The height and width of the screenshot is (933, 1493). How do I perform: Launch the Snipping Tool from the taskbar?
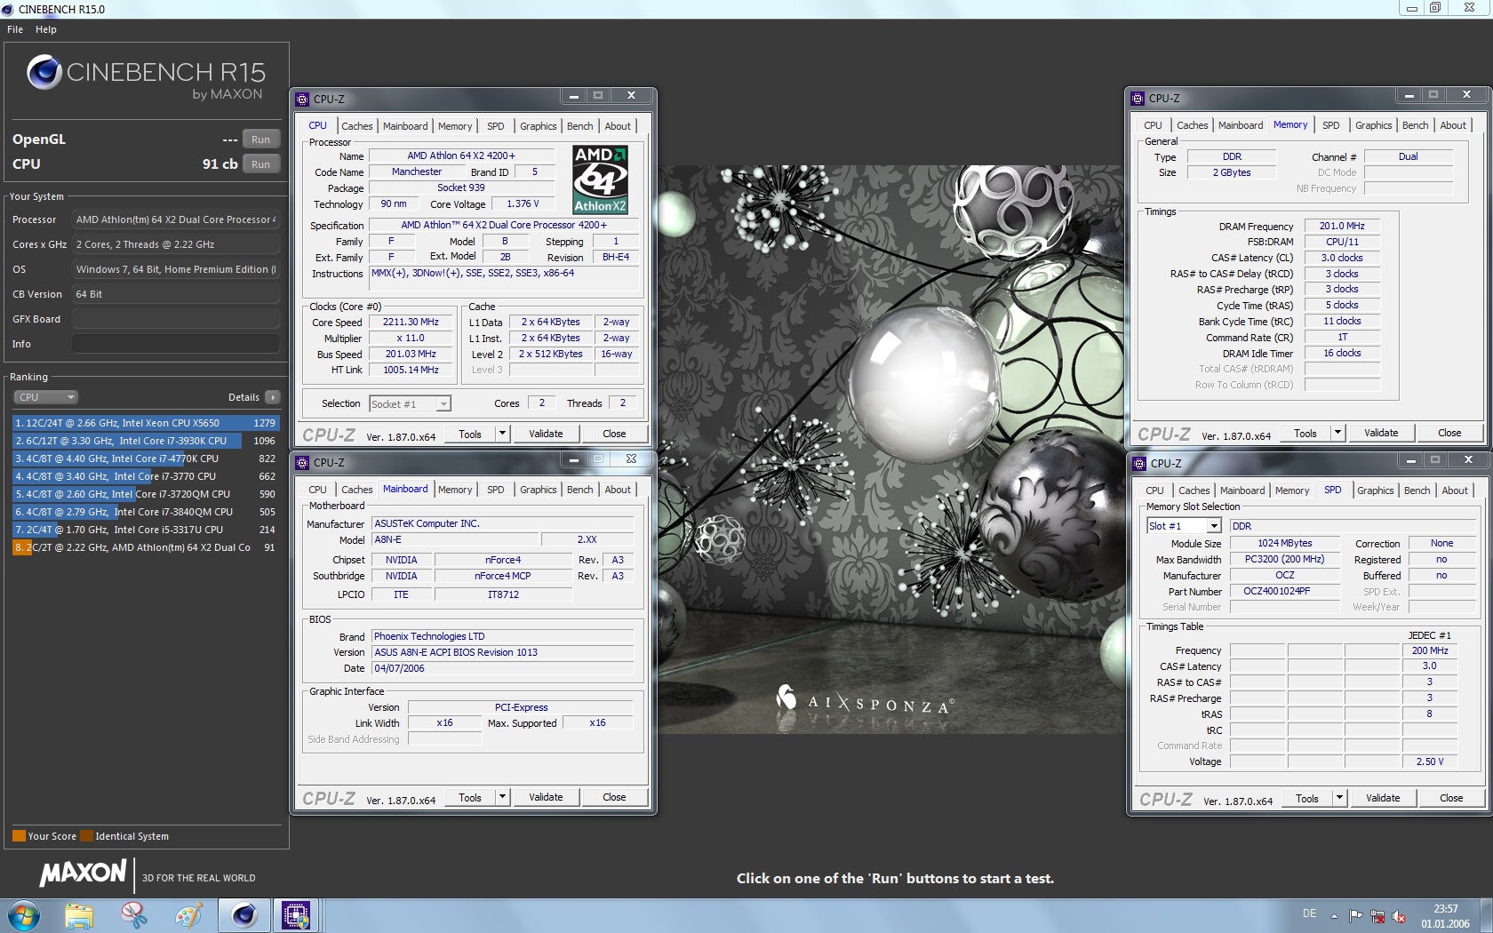[134, 915]
